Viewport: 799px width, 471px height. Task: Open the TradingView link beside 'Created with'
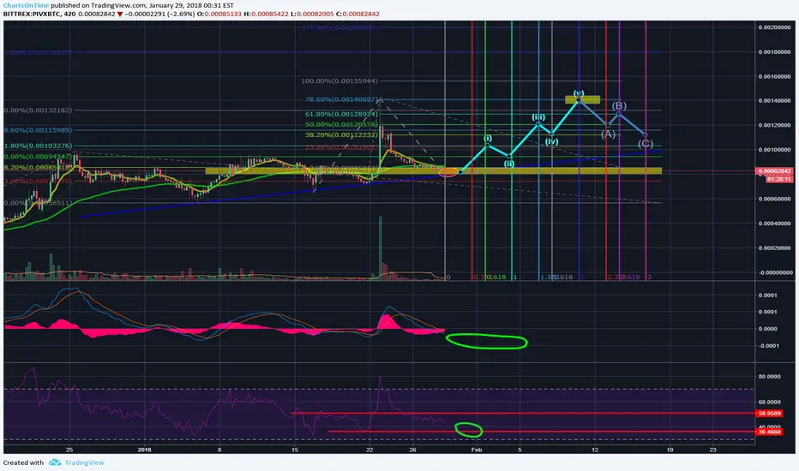coord(84,462)
